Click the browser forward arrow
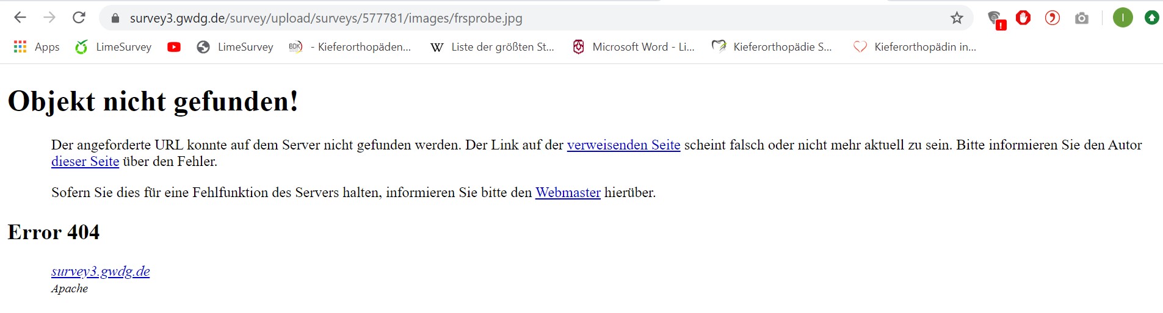The image size is (1163, 313). coord(49,18)
